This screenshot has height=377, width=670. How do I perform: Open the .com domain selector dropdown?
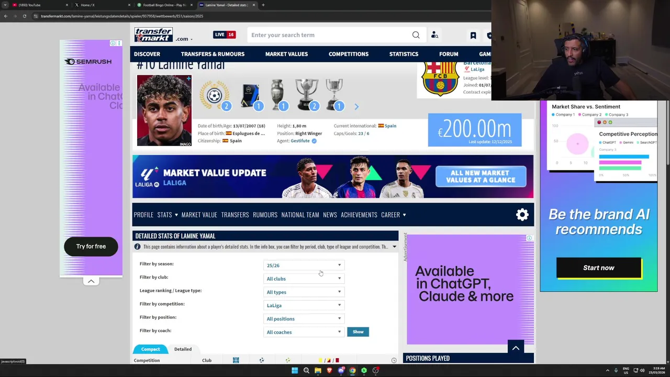pyautogui.click(x=184, y=39)
